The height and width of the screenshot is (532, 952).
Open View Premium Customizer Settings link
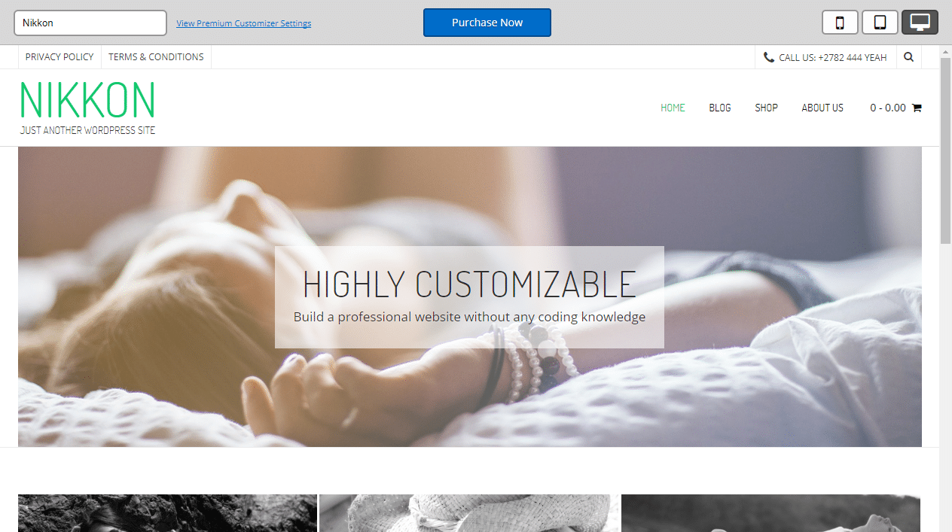tap(243, 23)
